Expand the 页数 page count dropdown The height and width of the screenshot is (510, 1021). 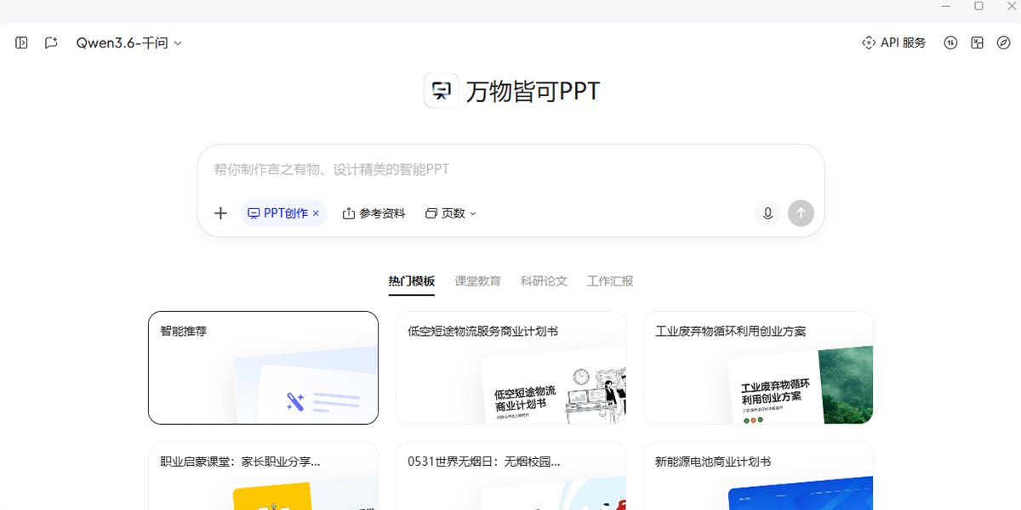[x=451, y=213]
